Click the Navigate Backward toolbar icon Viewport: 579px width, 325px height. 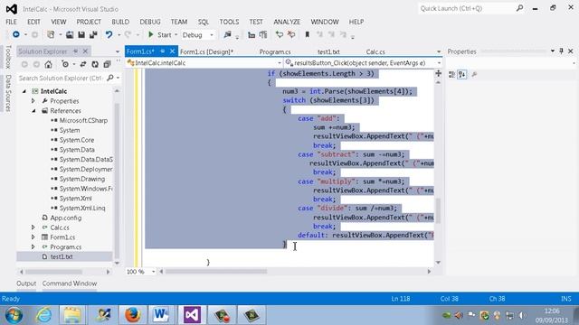pos(16,34)
